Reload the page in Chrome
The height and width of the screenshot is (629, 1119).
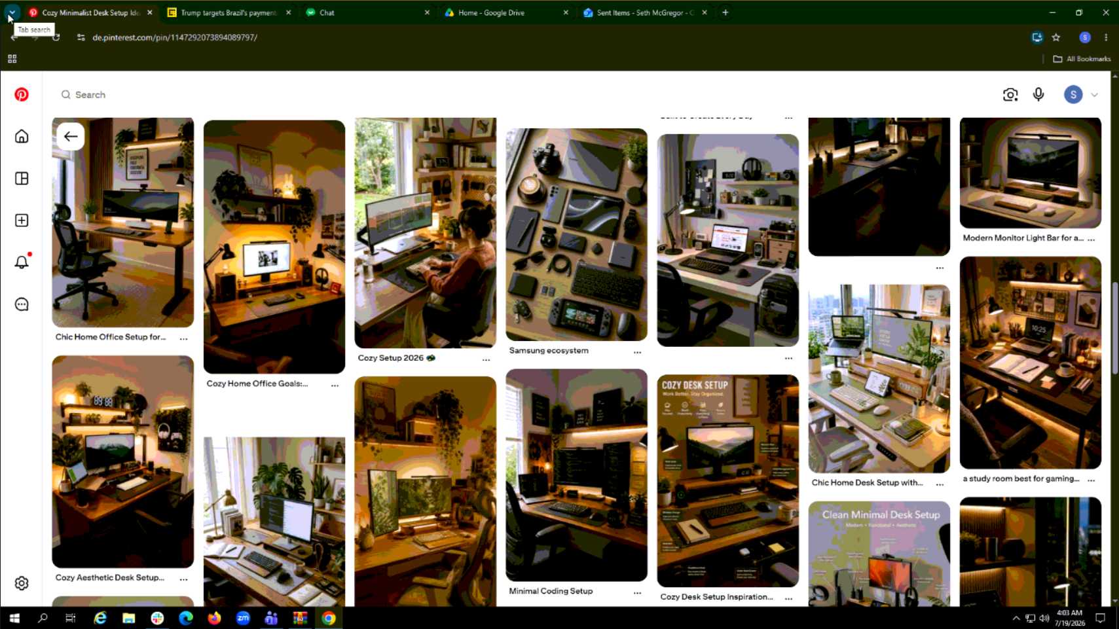click(x=56, y=37)
